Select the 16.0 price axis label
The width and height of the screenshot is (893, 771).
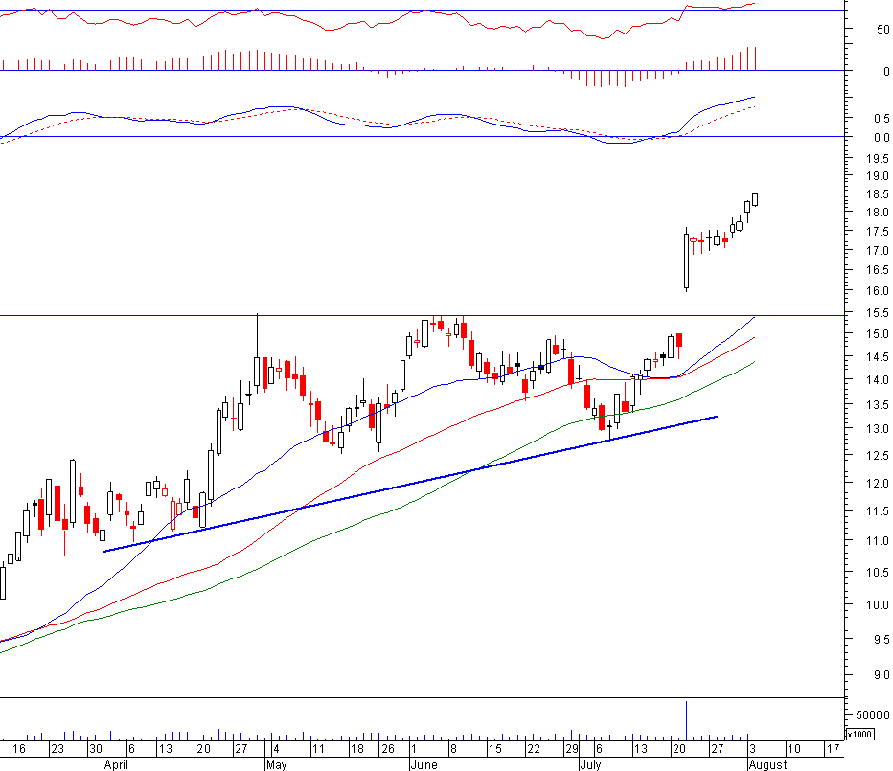click(877, 291)
